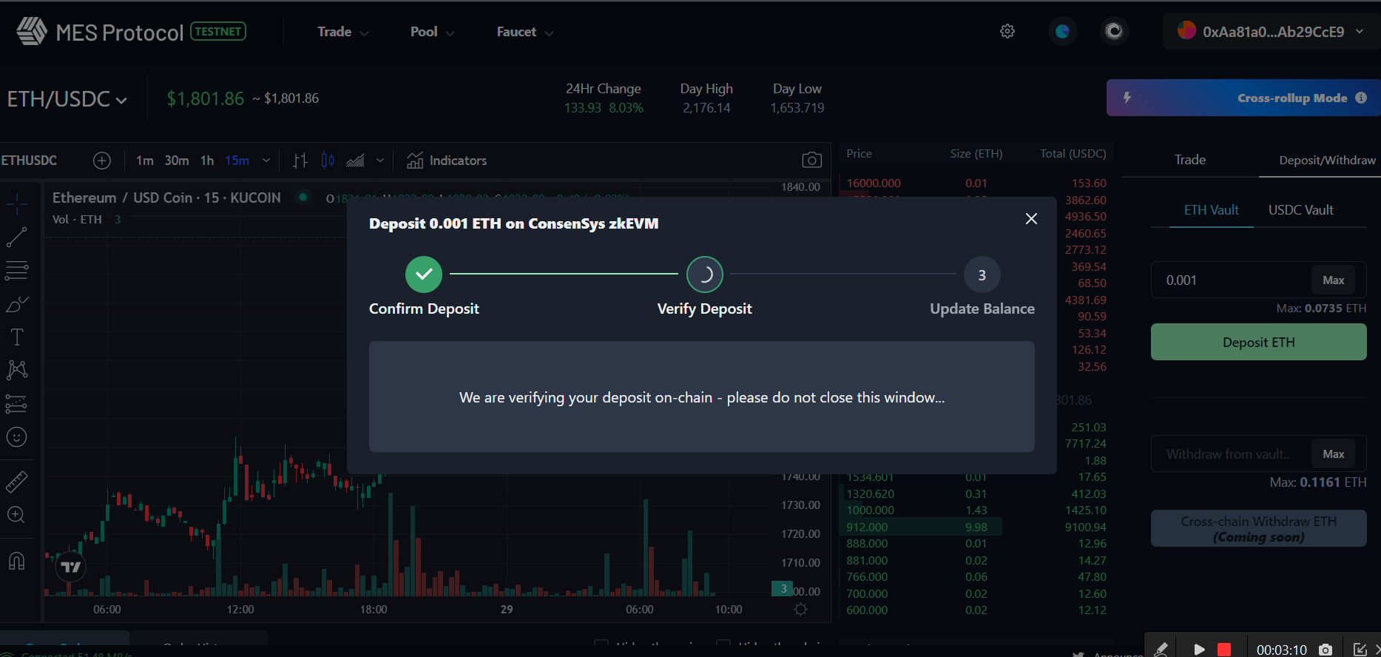Open the Indicators panel
The width and height of the screenshot is (1381, 657).
click(x=448, y=161)
